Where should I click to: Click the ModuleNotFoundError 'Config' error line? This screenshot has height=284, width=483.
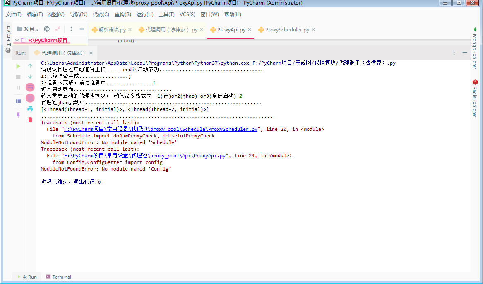pyautogui.click(x=106, y=169)
